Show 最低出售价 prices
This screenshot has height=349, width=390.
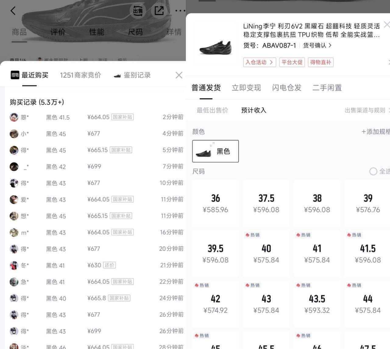pyautogui.click(x=212, y=110)
